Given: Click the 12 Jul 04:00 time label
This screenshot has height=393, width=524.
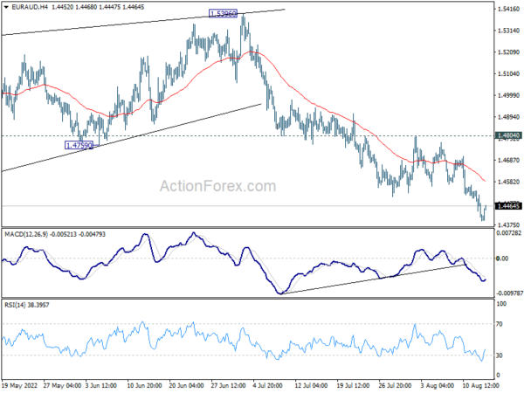Looking at the screenshot, I should tap(311, 385).
